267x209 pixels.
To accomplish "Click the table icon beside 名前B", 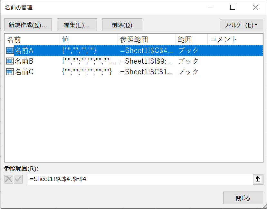I will [x=10, y=61].
